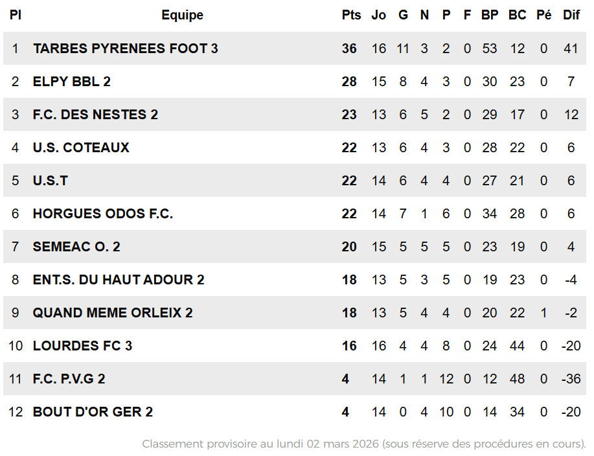594x456 pixels.
Task: Select QUAND MEME ORLEIX 2 team
Action: 113,313
